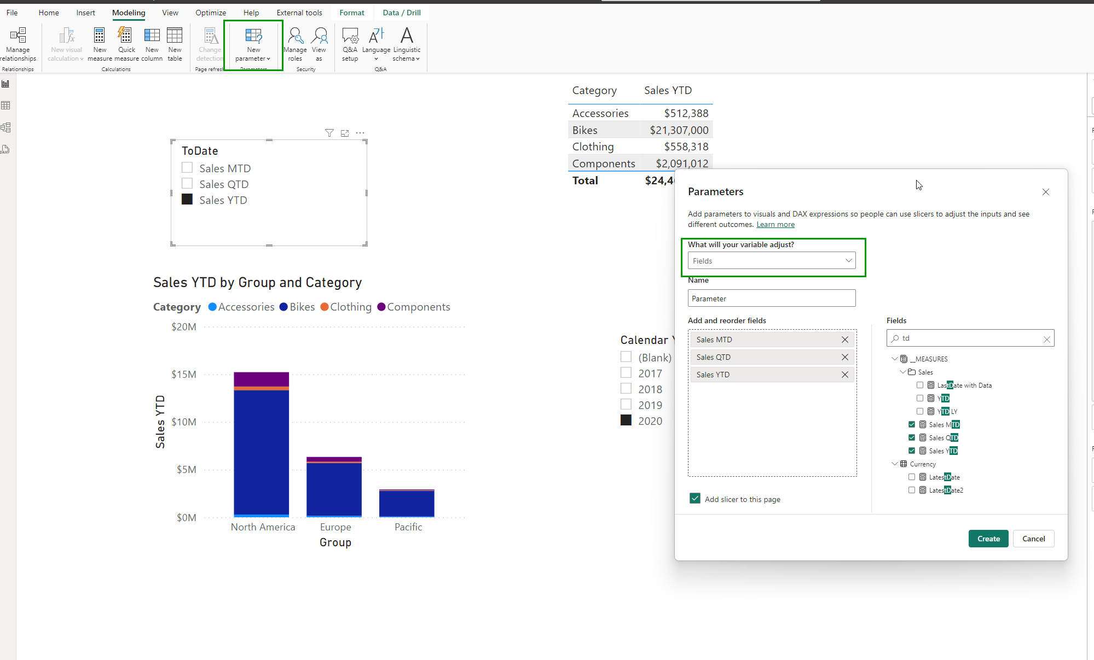Click Clothing legend color dot
Screen dimensions: 1094x660
(325, 307)
